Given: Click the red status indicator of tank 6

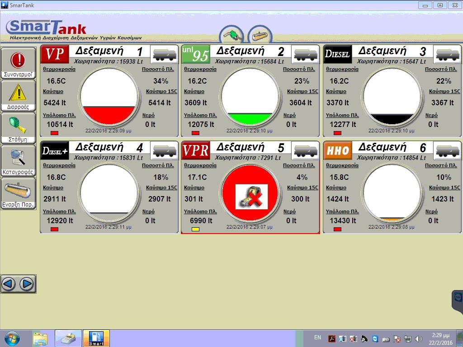Looking at the screenshot, I should pos(337,229).
